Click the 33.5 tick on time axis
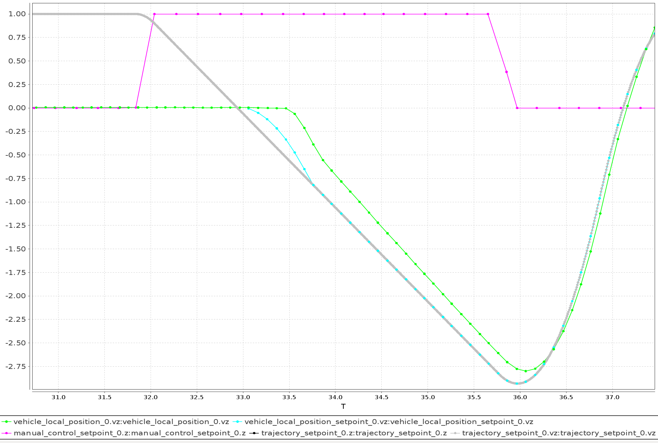Image resolution: width=658 pixels, height=443 pixels. point(289,397)
